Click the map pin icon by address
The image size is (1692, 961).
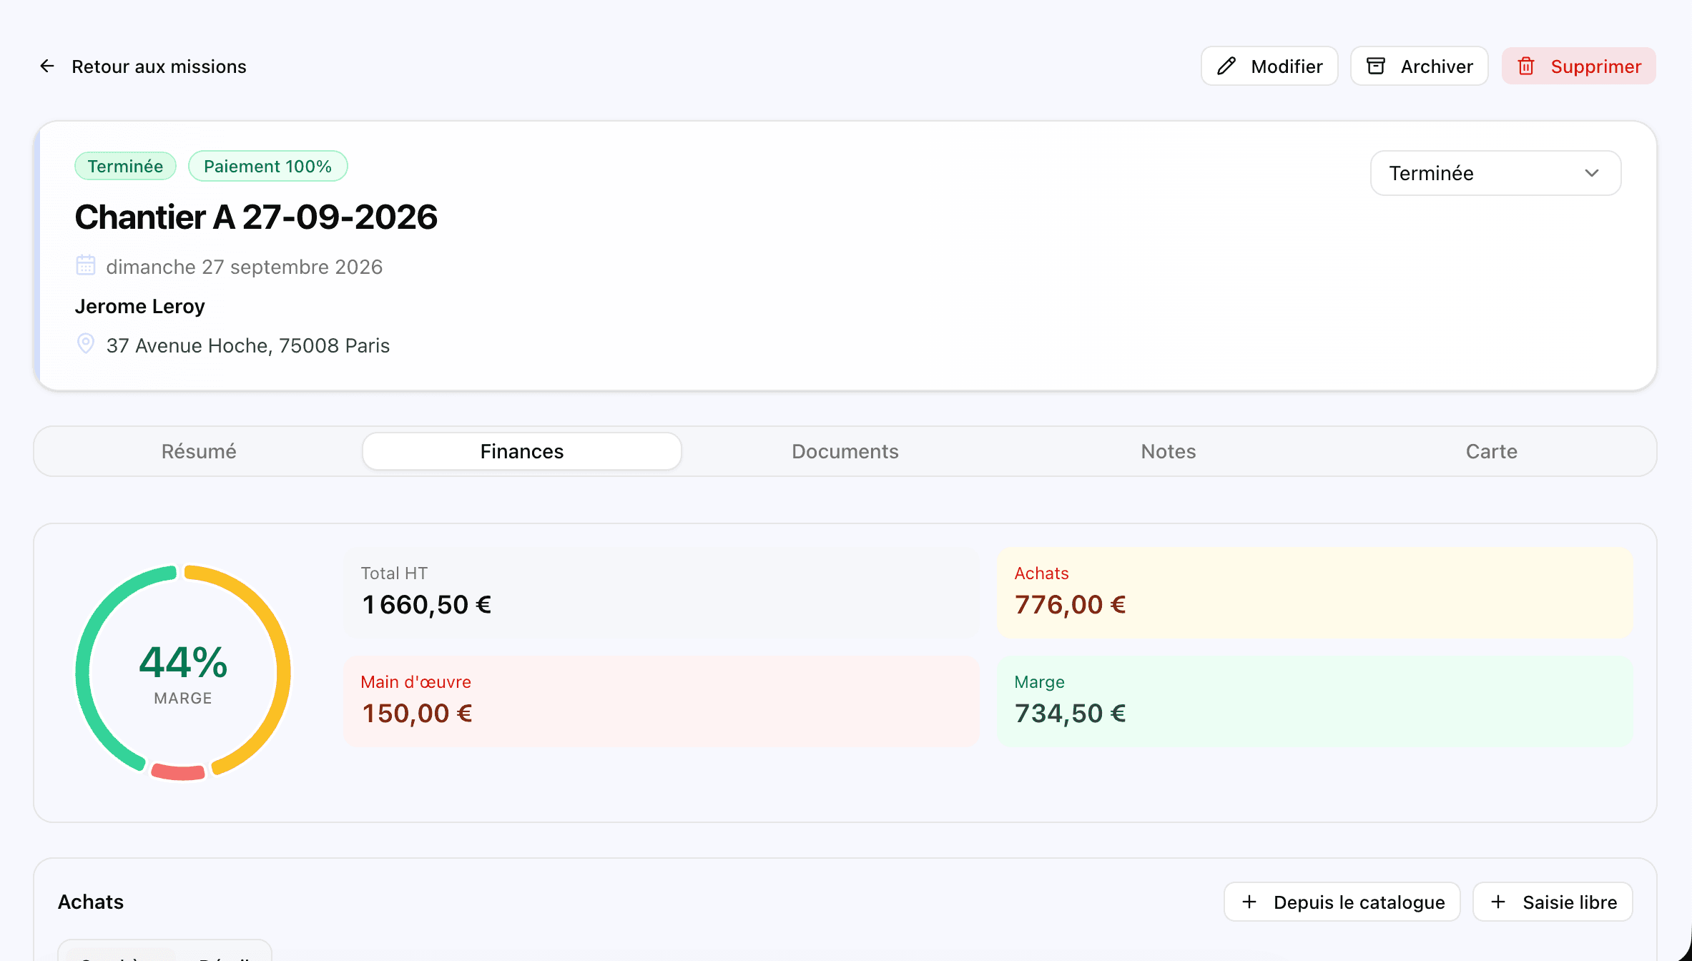(86, 343)
